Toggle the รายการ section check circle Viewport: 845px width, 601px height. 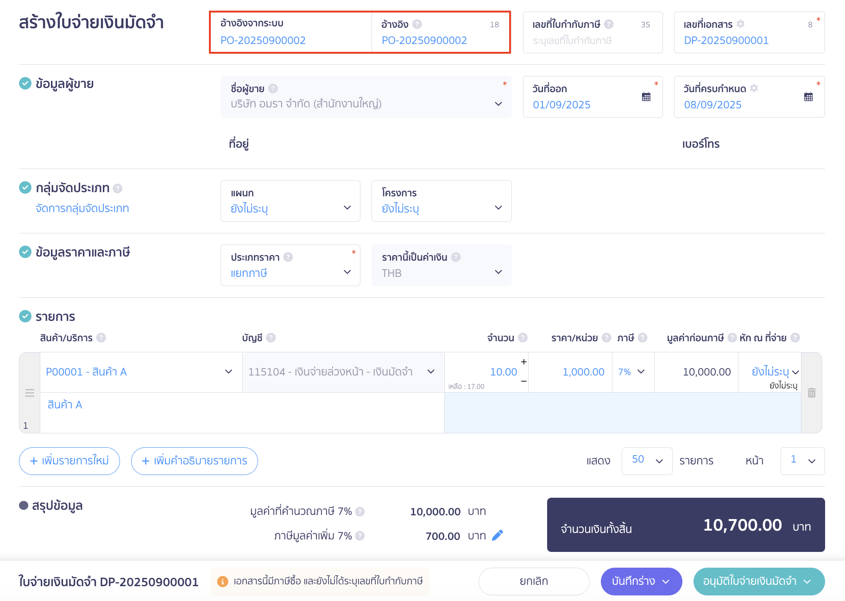[x=25, y=316]
